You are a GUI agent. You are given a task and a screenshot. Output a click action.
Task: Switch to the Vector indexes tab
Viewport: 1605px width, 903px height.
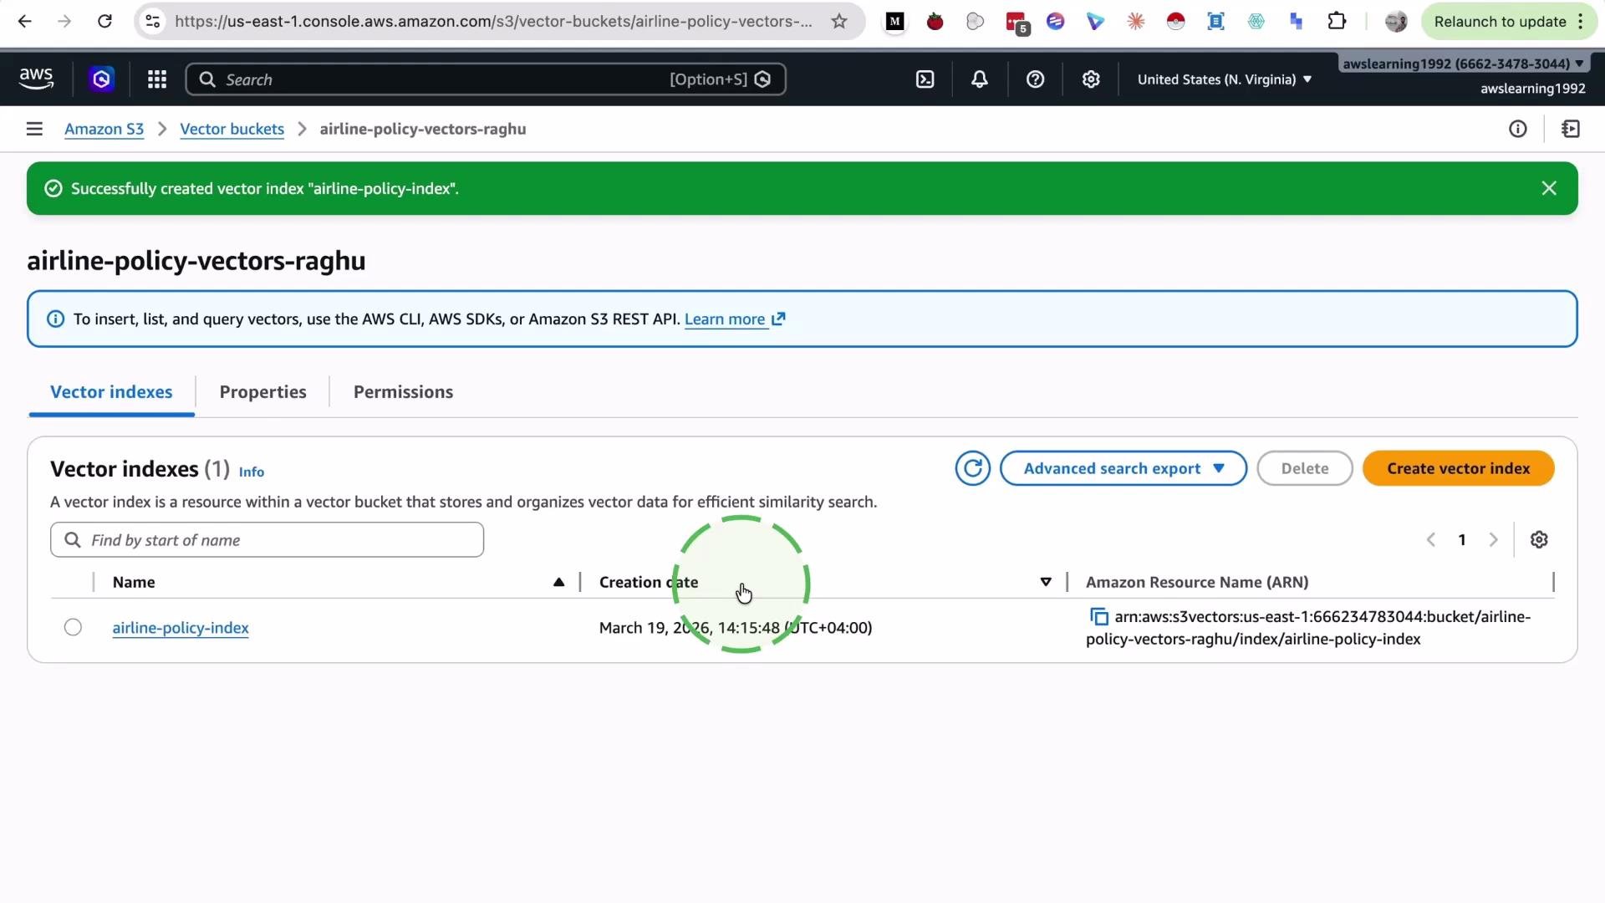pos(111,392)
